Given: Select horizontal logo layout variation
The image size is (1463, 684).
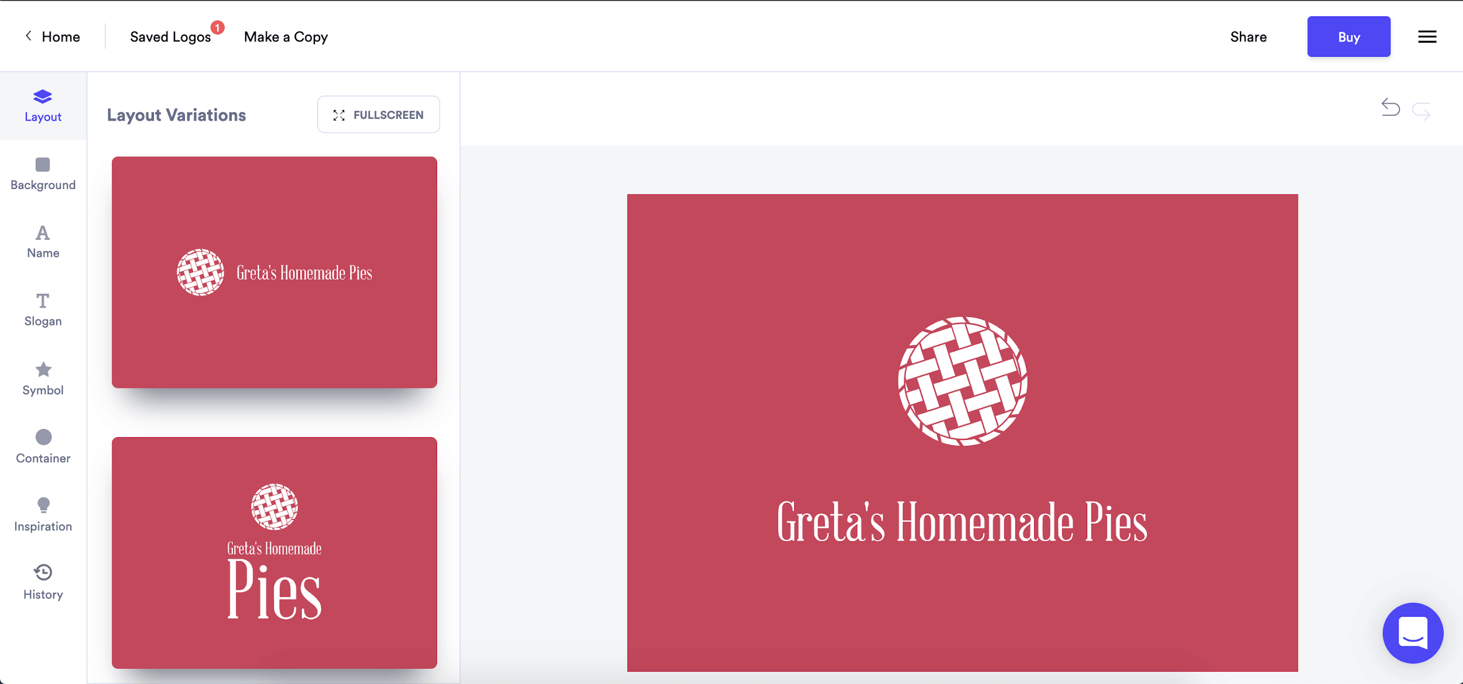Looking at the screenshot, I should 274,271.
